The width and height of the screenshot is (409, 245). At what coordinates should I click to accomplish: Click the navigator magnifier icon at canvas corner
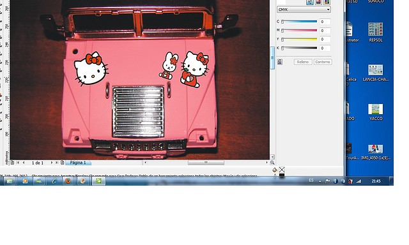[x=272, y=163]
